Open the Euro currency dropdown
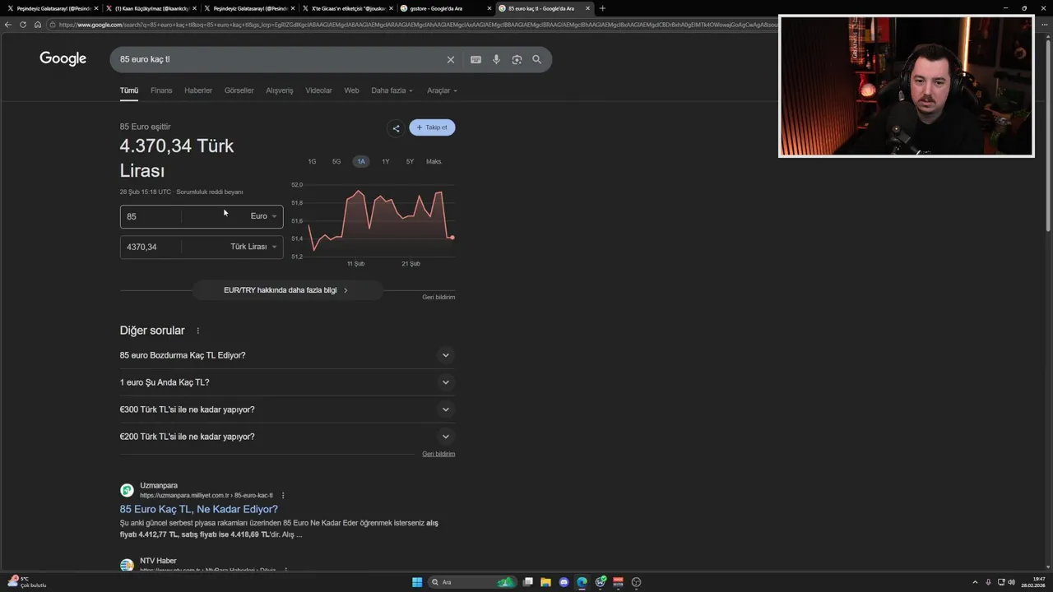The image size is (1053, 592). tap(263, 216)
